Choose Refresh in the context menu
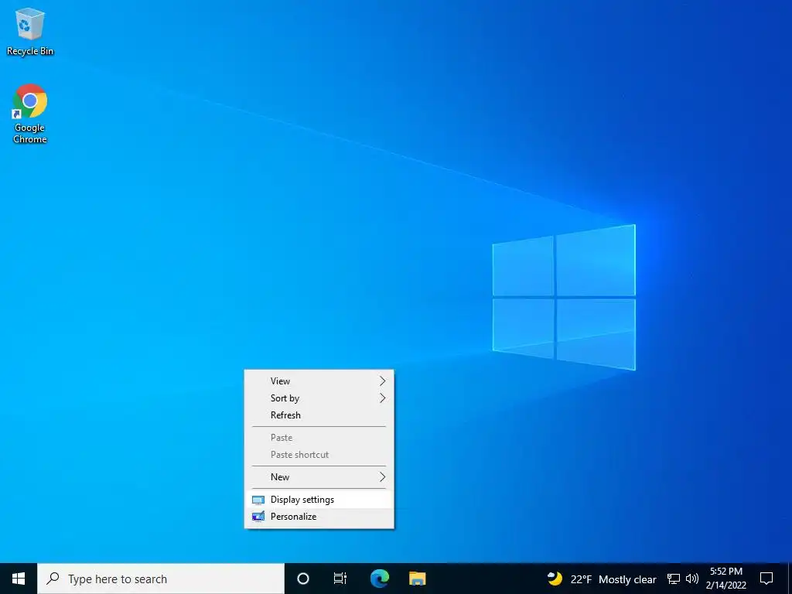The width and height of the screenshot is (792, 594). (319, 415)
